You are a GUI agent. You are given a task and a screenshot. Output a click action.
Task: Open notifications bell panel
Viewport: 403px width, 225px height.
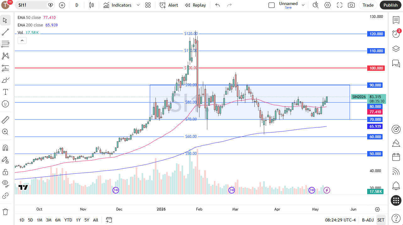point(396,186)
